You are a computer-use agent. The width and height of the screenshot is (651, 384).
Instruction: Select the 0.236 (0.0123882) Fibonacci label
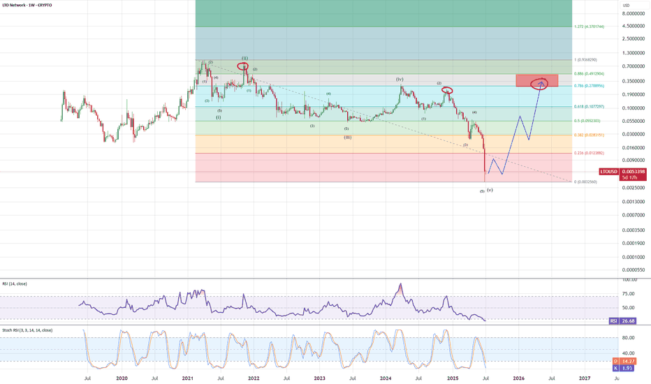pos(589,153)
